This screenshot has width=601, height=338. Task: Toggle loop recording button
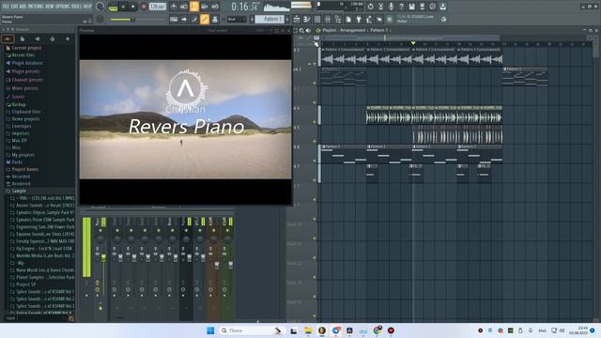(x=215, y=7)
